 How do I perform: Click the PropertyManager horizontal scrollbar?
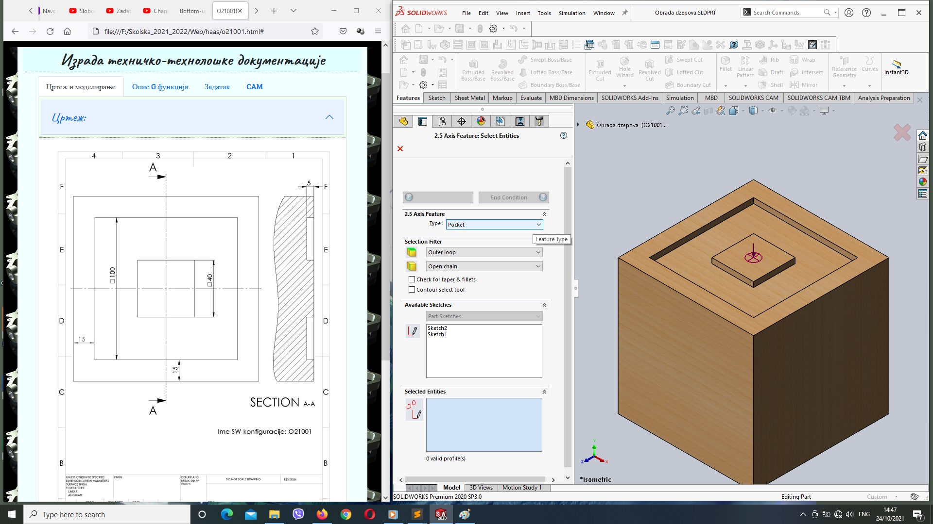[475, 479]
